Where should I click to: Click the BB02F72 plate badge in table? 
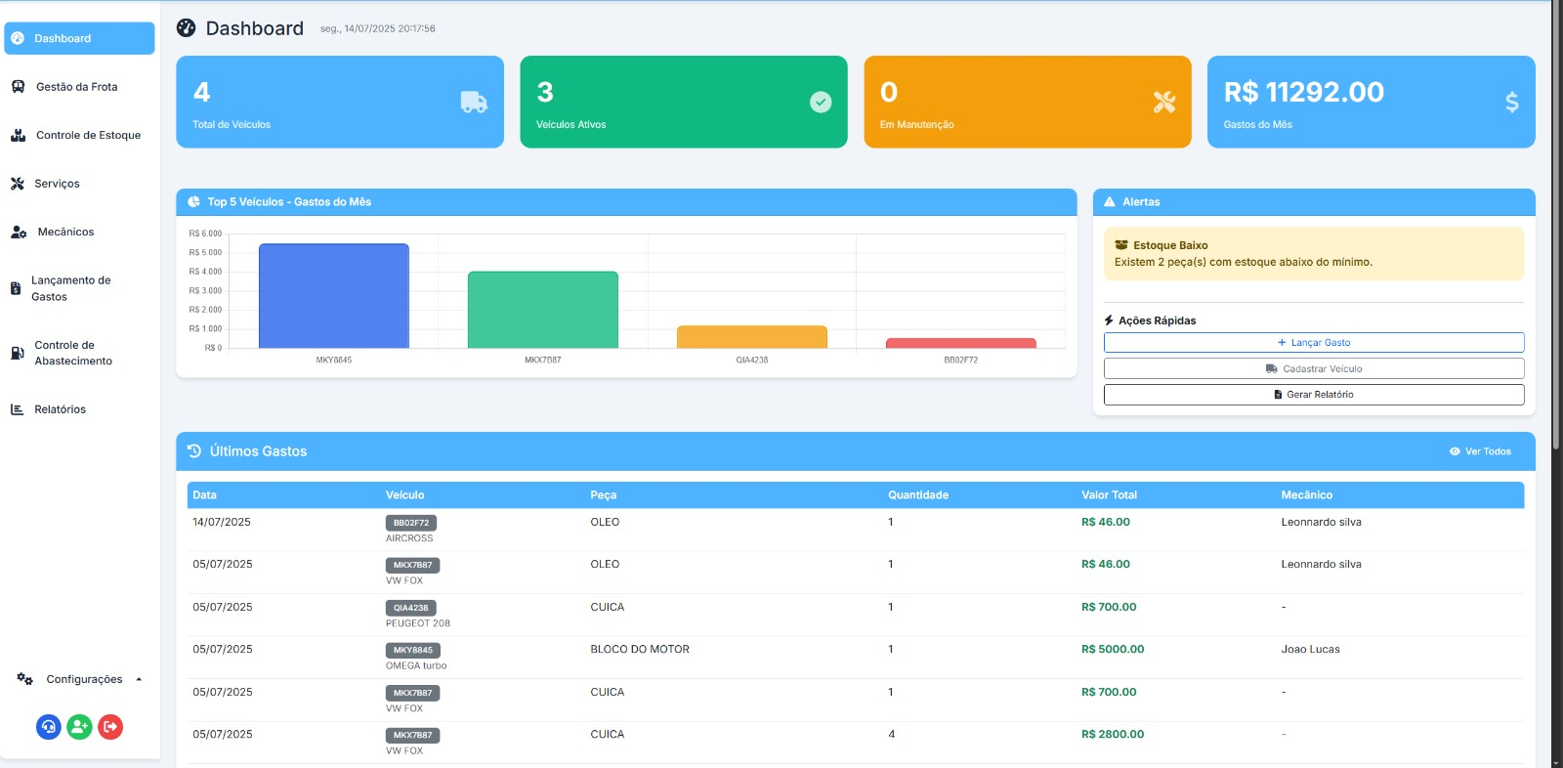(x=411, y=523)
